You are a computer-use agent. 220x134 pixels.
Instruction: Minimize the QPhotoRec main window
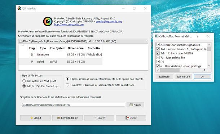(x=123, y=8)
